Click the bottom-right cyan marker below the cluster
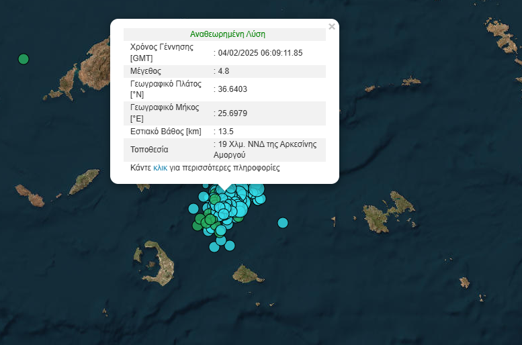 point(230,245)
